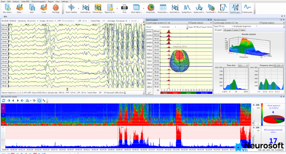Toggle the O1-A1 channel label

click(x=4, y=58)
